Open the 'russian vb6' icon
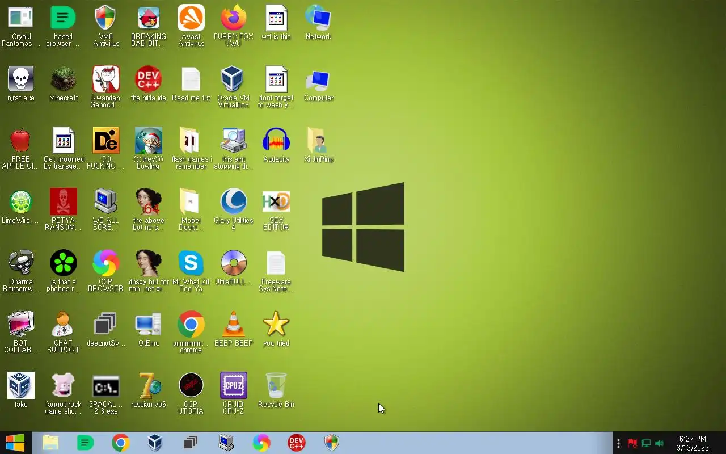Viewport: 726px width, 454px height. 149,386
